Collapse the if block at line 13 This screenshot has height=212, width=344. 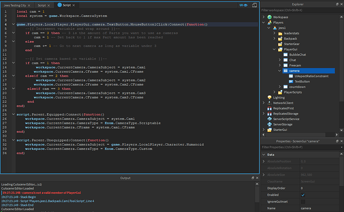[13, 63]
